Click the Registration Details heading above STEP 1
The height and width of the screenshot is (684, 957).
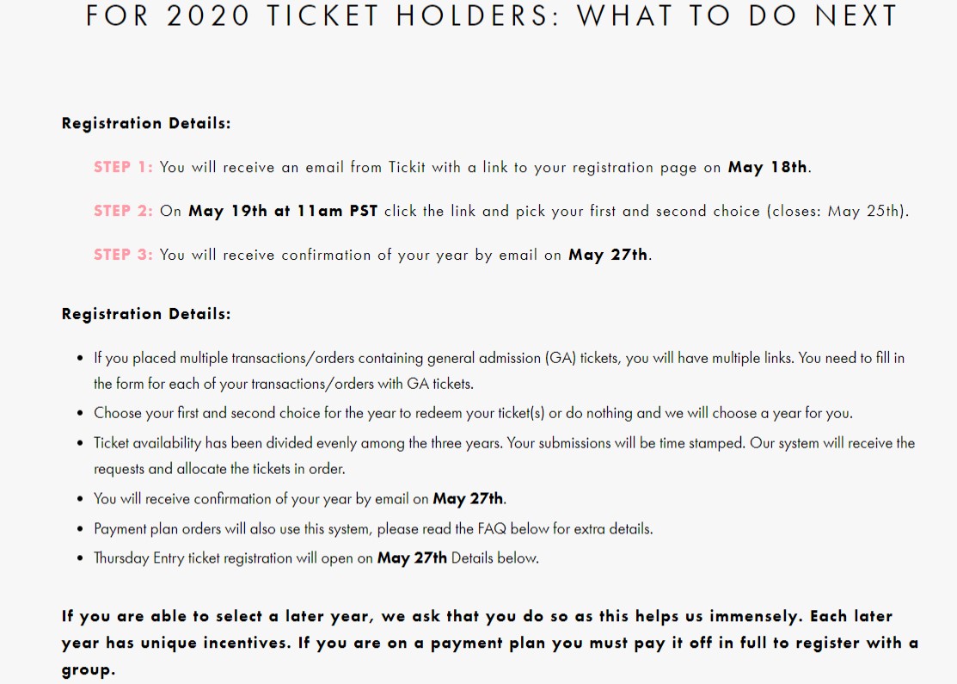point(146,123)
